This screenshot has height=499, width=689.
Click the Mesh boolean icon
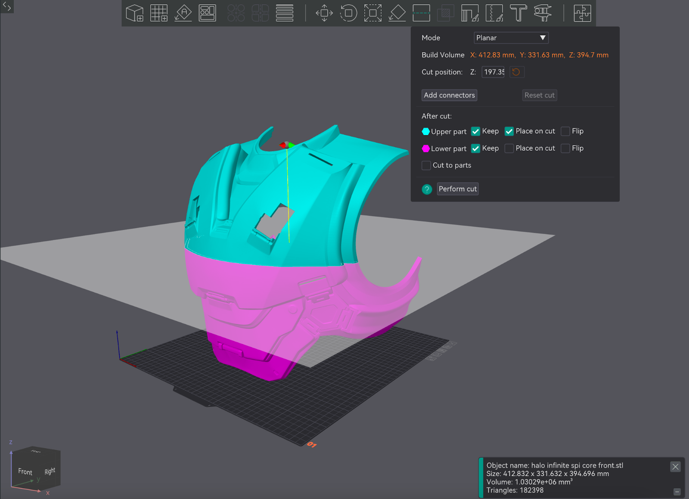coord(446,13)
